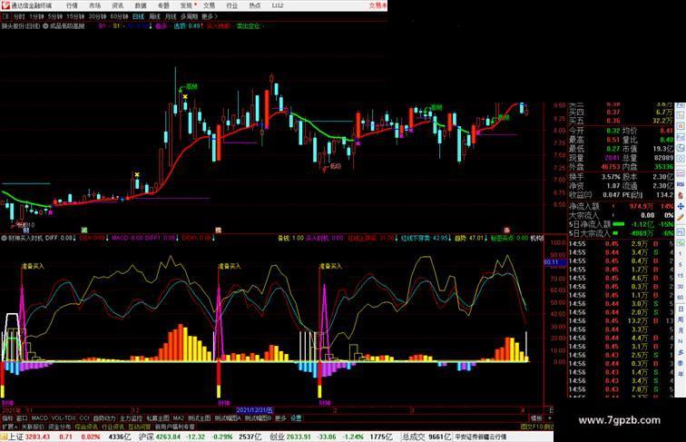Open the 发现 menu
Screen dimensions: 686x442
pyautogui.click(x=186, y=5)
